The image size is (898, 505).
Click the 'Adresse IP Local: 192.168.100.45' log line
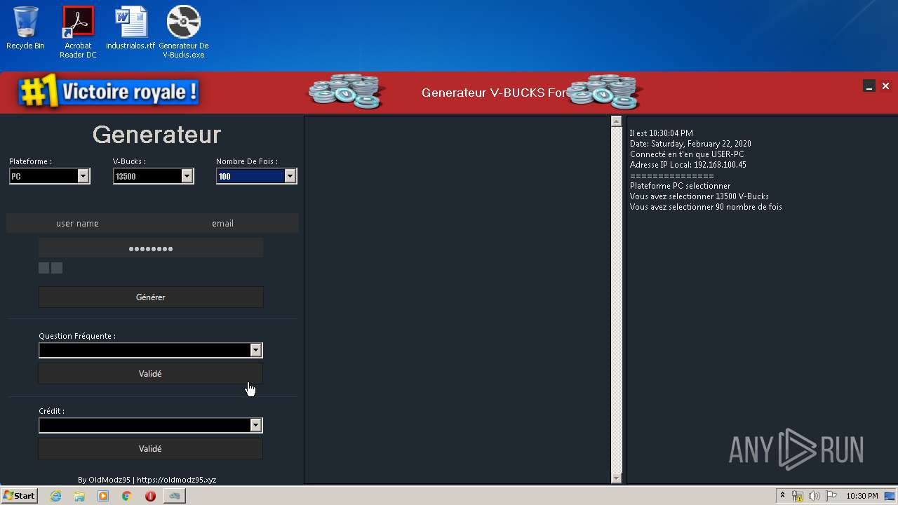point(688,165)
